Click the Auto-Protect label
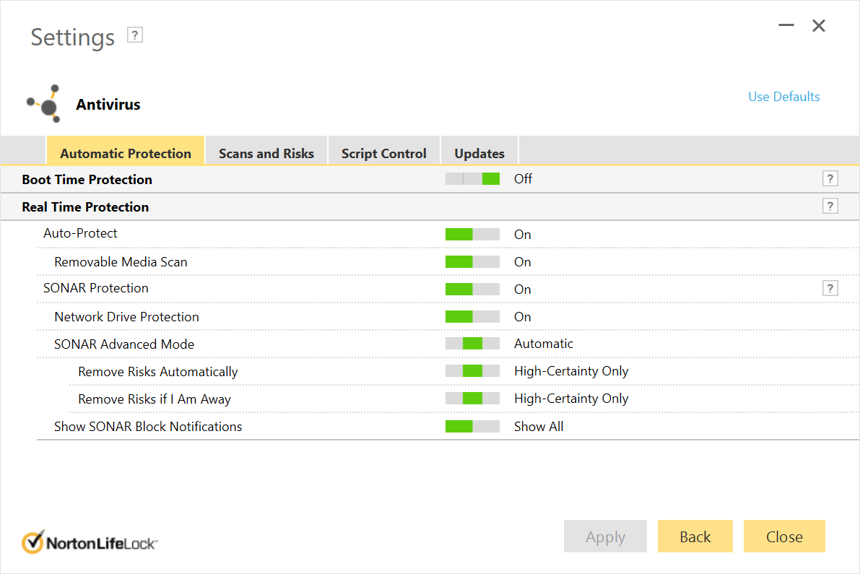This screenshot has width=860, height=574. [x=80, y=233]
